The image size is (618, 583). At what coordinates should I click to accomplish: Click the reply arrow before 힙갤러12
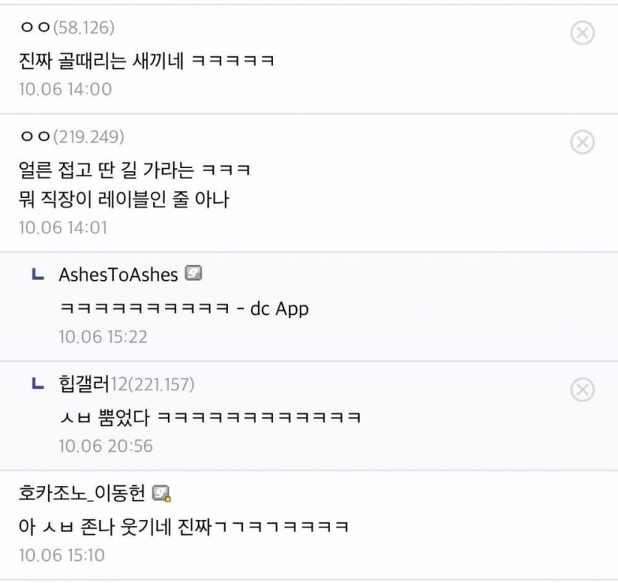point(38,384)
